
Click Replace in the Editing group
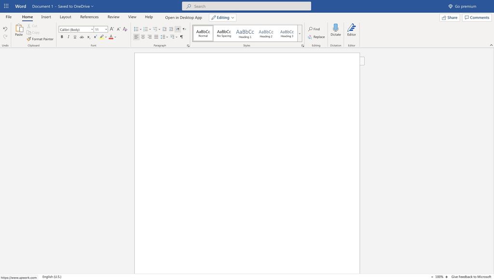[317, 36]
